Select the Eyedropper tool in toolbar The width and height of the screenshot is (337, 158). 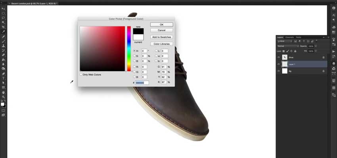click(4, 32)
